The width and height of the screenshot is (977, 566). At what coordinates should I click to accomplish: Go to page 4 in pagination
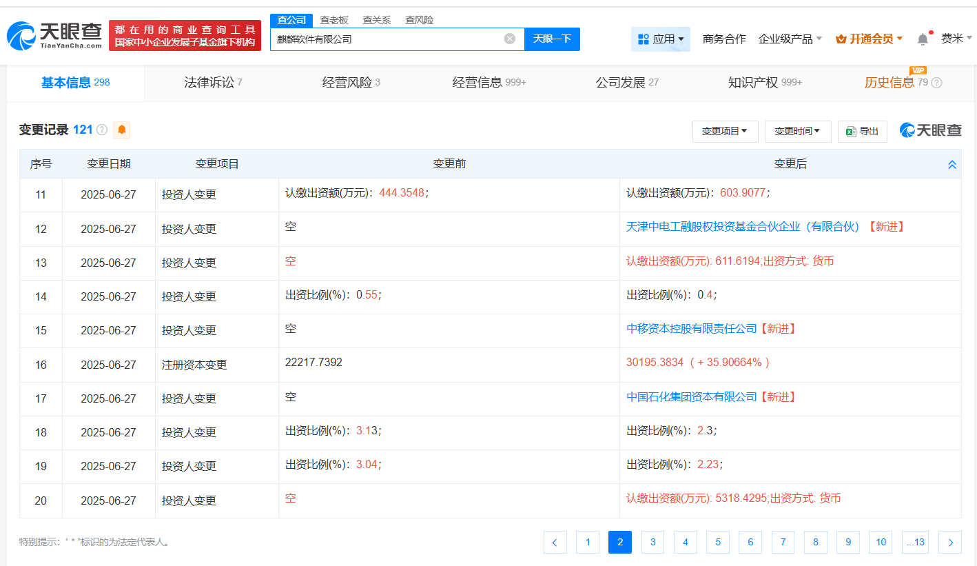(x=685, y=543)
